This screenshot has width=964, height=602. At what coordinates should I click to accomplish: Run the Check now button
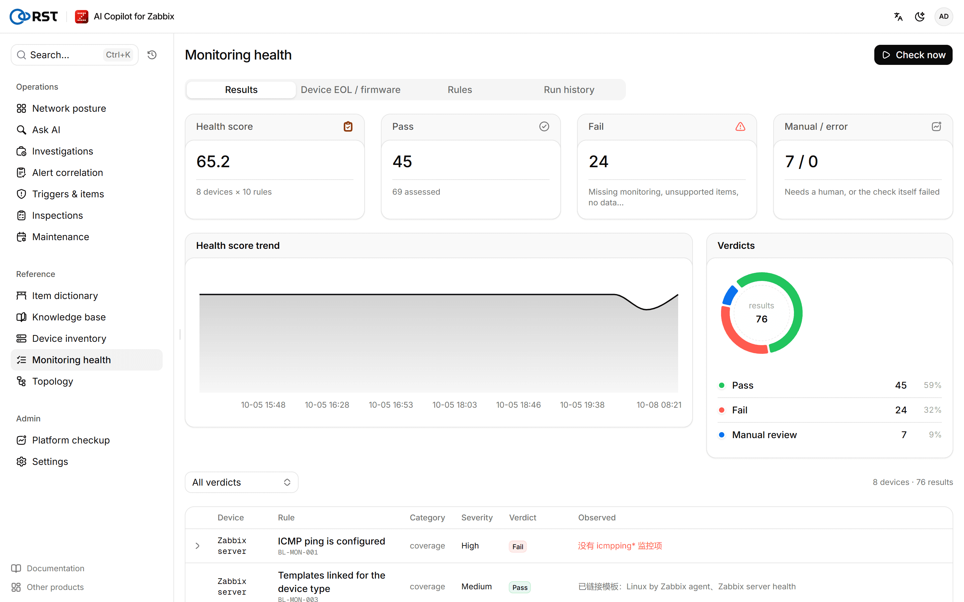tap(913, 55)
